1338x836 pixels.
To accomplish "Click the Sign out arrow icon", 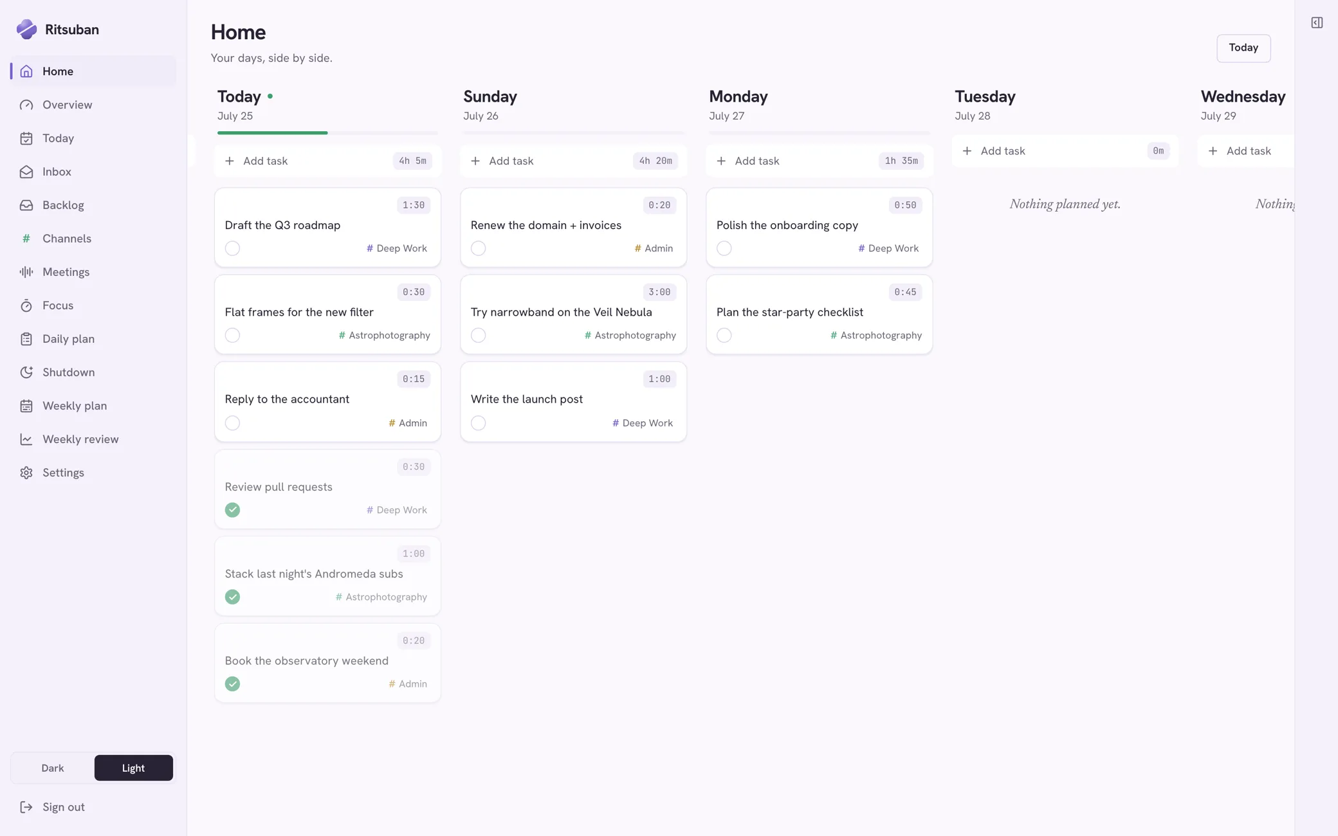I will [26, 807].
